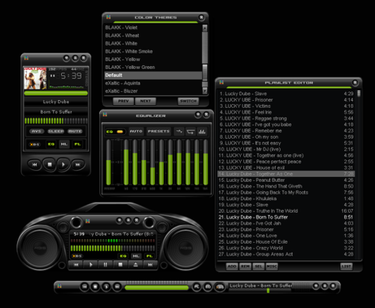Toggle ML button on the boombox player

(136, 256)
